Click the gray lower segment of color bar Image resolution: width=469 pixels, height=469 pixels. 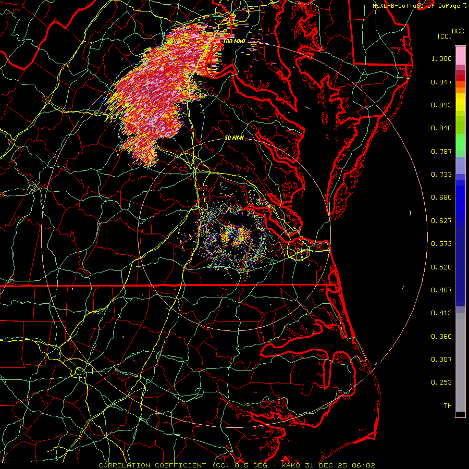[460, 362]
